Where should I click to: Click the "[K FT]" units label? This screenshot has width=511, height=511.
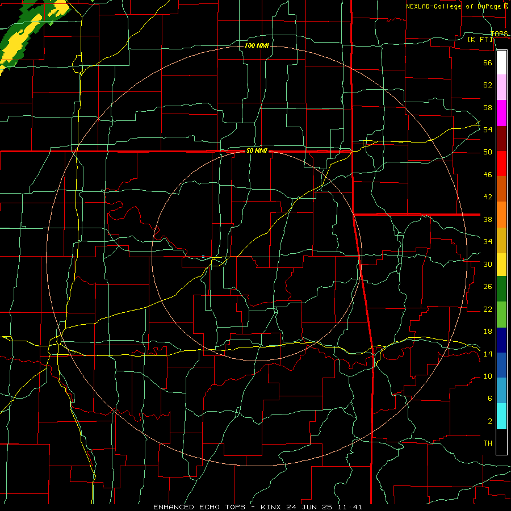click(480, 40)
